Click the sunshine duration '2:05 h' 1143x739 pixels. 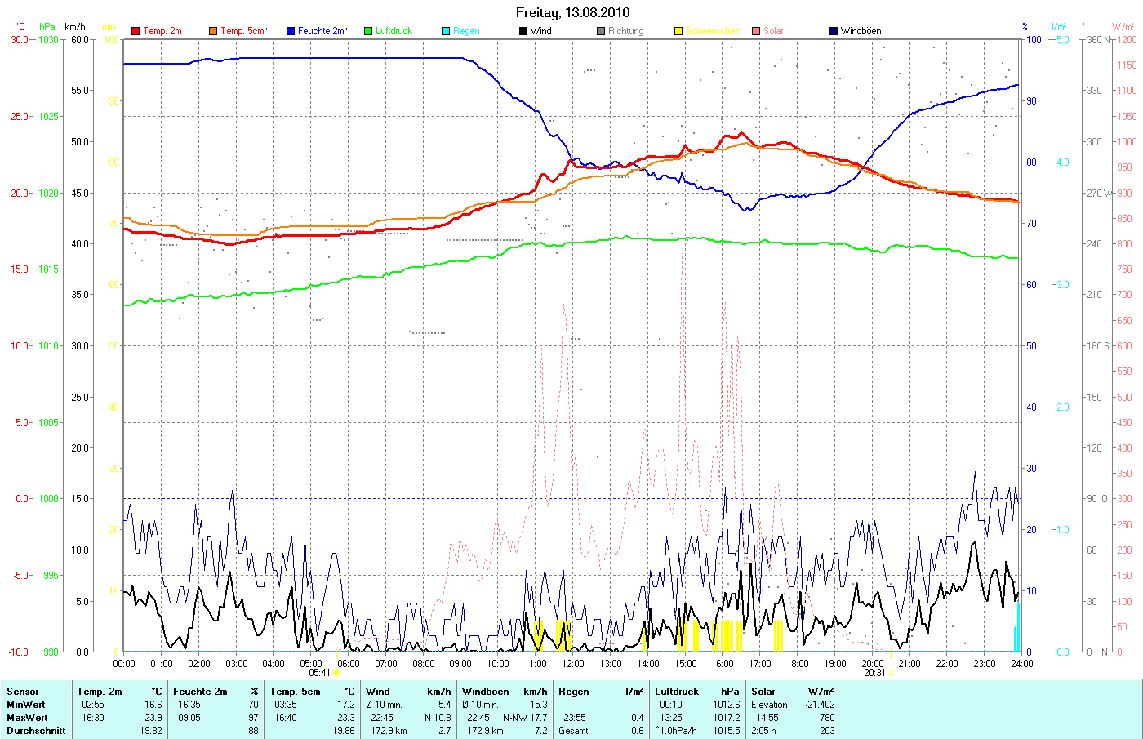(x=764, y=731)
